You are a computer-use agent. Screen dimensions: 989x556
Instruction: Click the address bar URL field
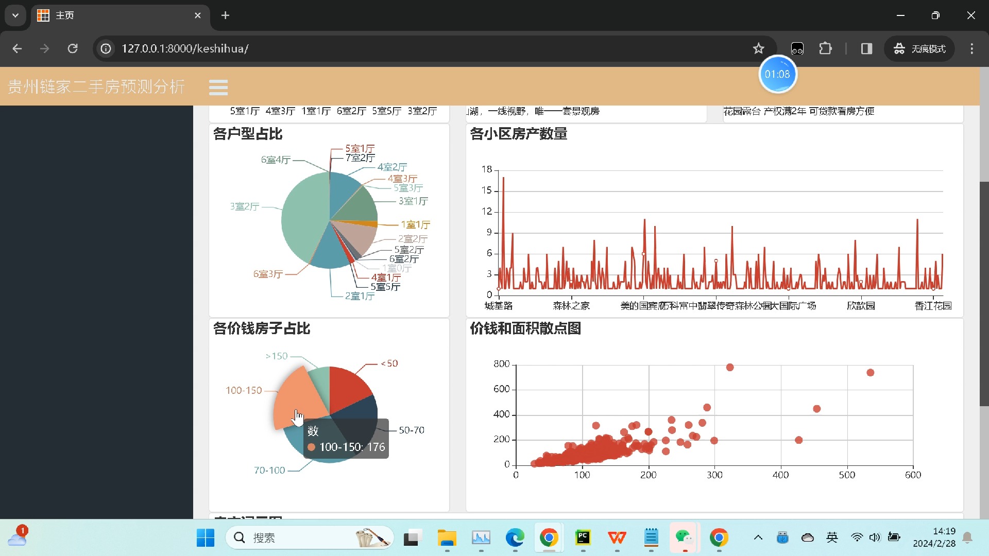412,48
